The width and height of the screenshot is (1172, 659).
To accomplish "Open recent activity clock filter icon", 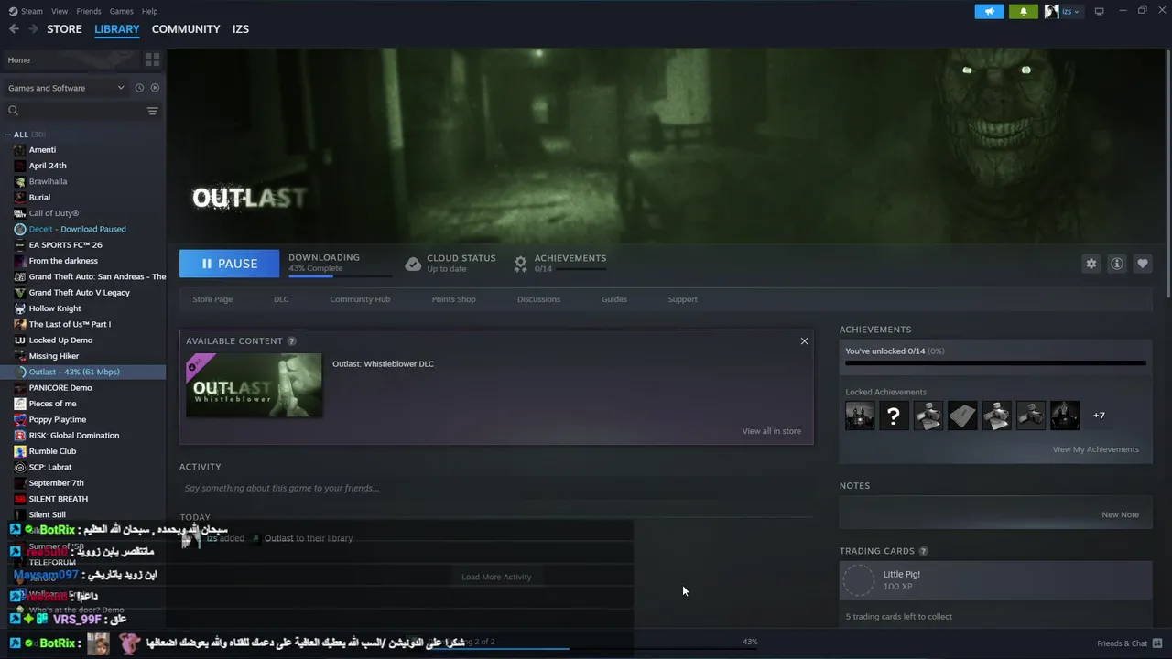I will click(139, 88).
